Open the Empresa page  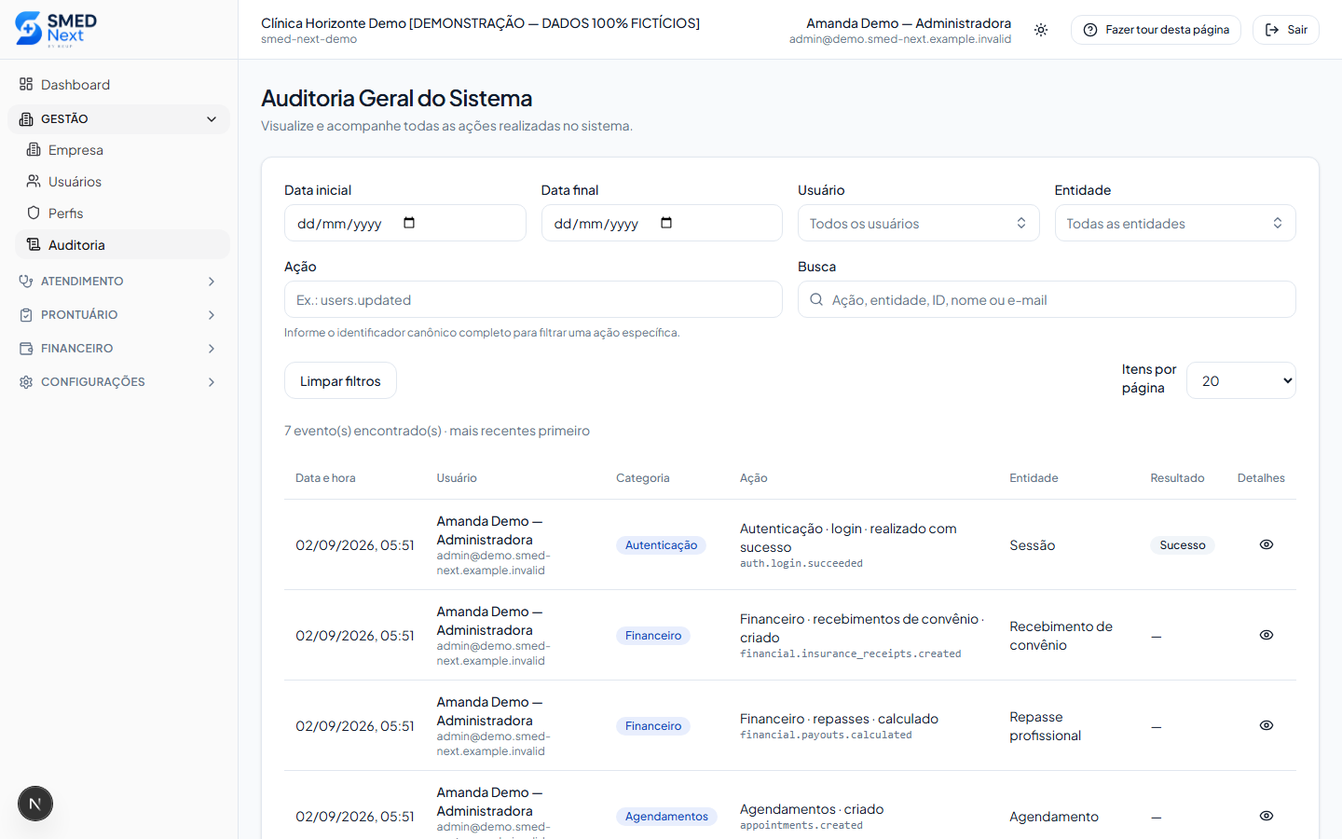122,150
